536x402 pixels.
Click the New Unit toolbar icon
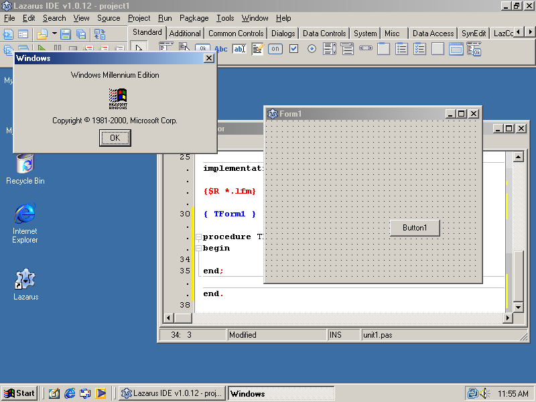8,34
